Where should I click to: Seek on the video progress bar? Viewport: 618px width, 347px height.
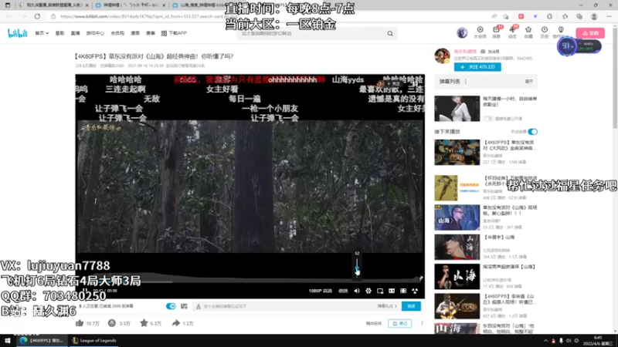[x=250, y=281]
